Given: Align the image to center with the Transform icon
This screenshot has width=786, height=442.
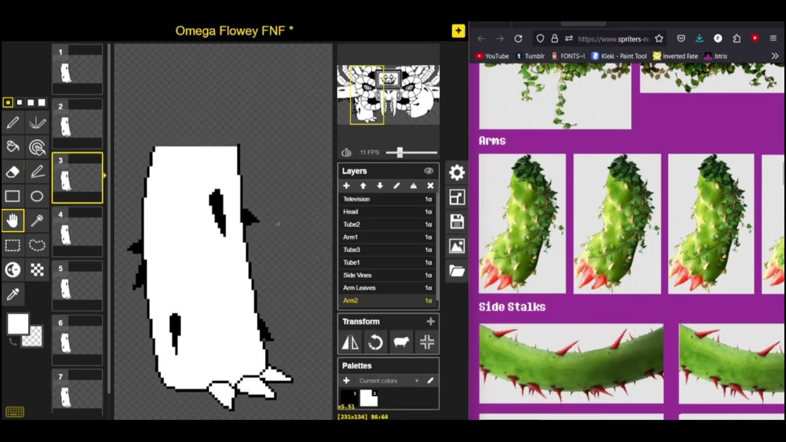Looking at the screenshot, I should click(x=427, y=343).
